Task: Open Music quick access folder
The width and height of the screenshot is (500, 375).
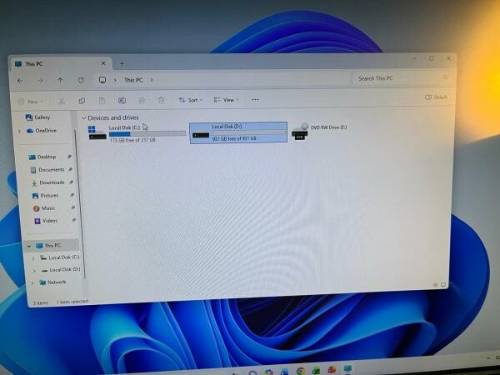Action: tap(43, 208)
